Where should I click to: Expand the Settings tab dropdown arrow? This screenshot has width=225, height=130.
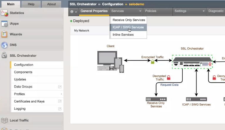[204, 11]
